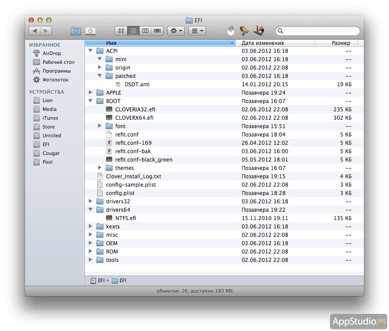Image resolution: width=389 pixels, height=331 pixels.
Task: Go forward with the right arrow button
Action: coord(46,31)
